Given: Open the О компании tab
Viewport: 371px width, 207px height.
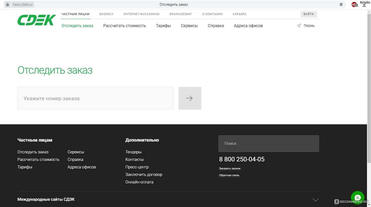Looking at the screenshot, I should [213, 14].
